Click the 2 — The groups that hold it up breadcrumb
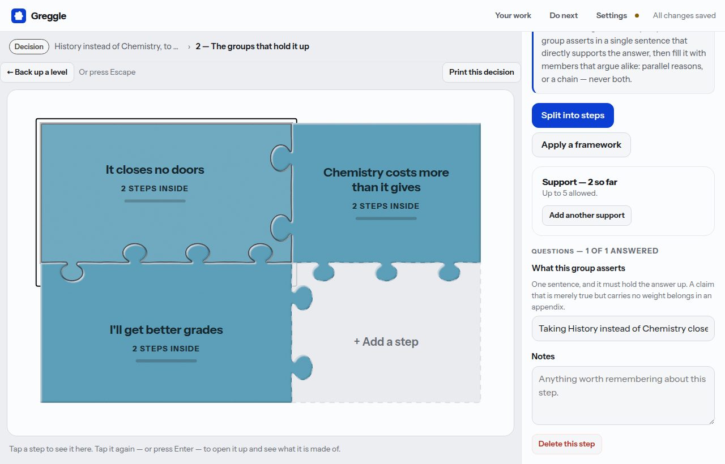The image size is (725, 464). click(253, 46)
